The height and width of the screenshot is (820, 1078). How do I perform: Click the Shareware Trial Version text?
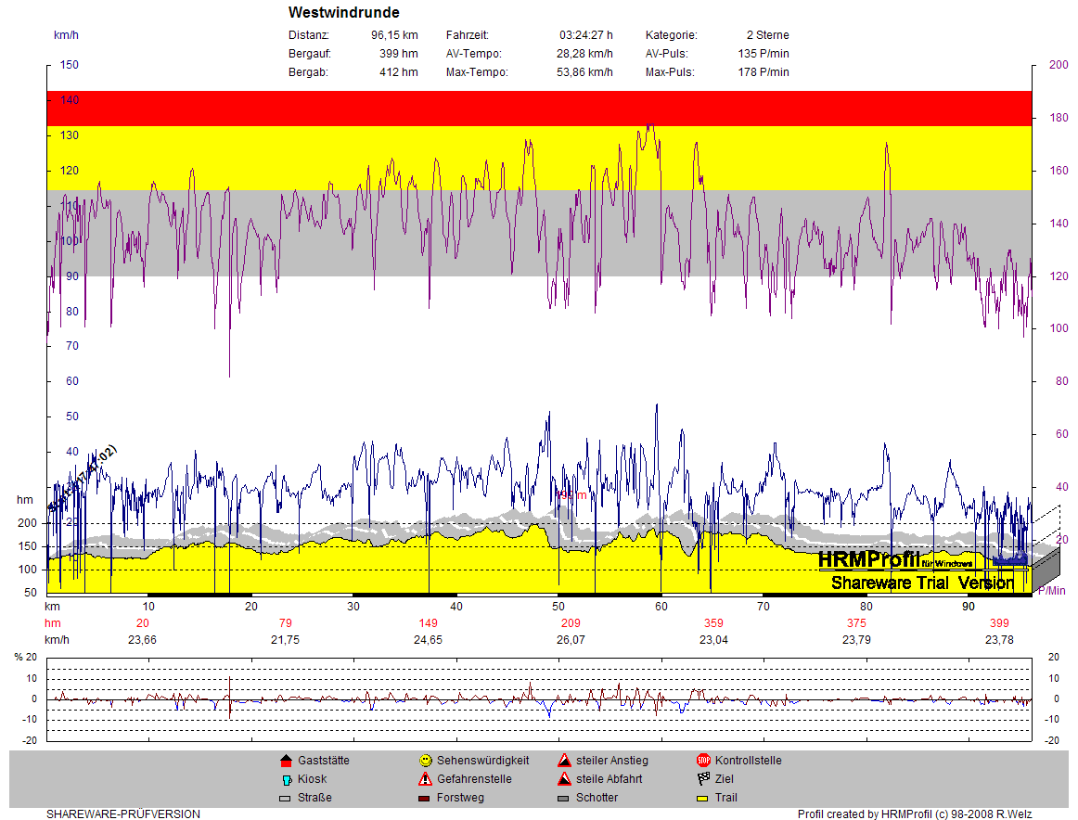click(922, 583)
